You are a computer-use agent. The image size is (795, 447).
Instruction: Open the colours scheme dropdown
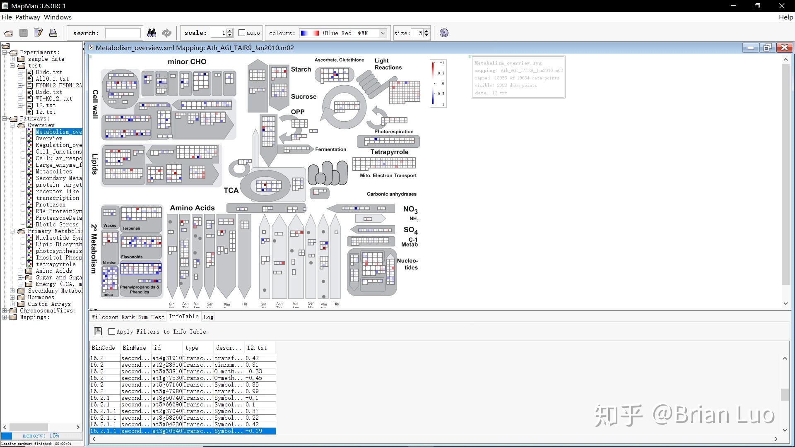[x=383, y=33]
